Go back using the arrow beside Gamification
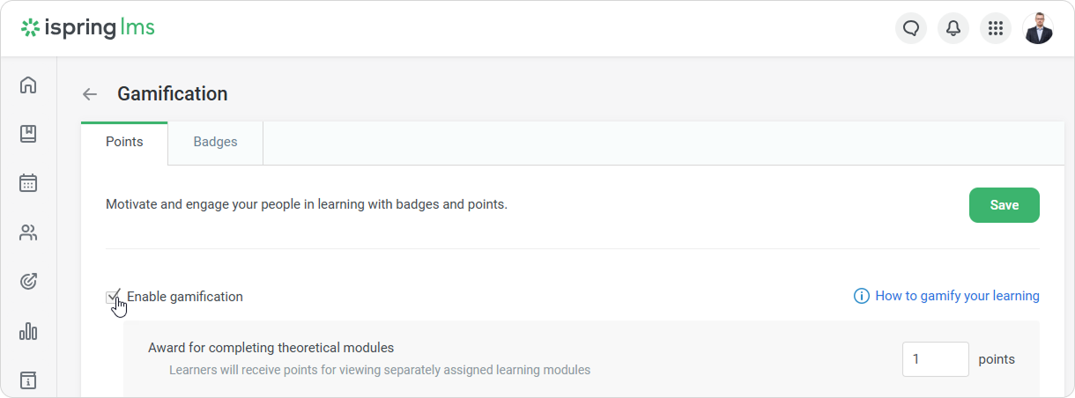 [90, 94]
